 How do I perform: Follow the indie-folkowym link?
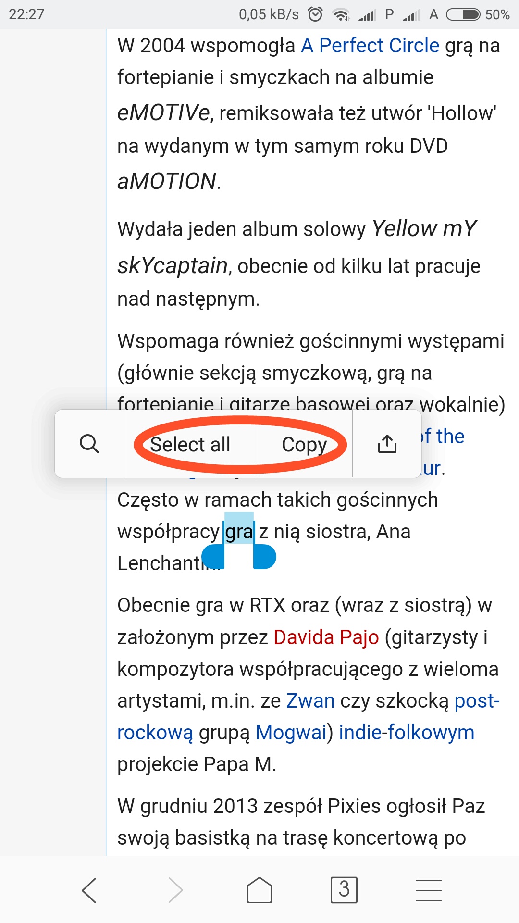click(407, 733)
